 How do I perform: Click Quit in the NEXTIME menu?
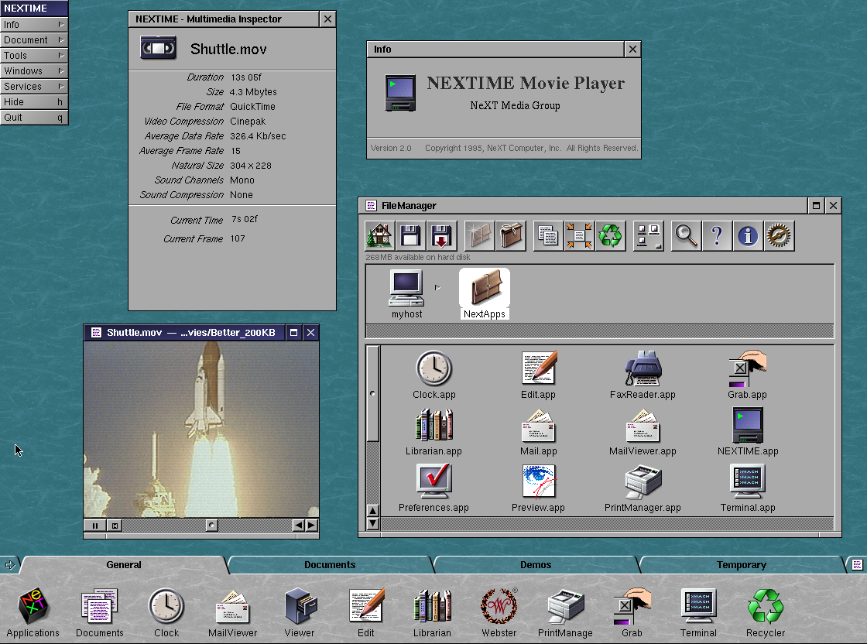[34, 118]
